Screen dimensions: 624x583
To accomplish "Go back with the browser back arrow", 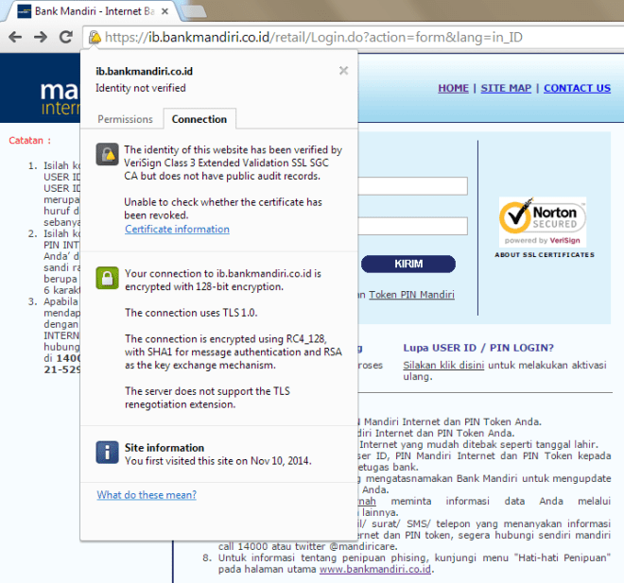I will tap(15, 37).
